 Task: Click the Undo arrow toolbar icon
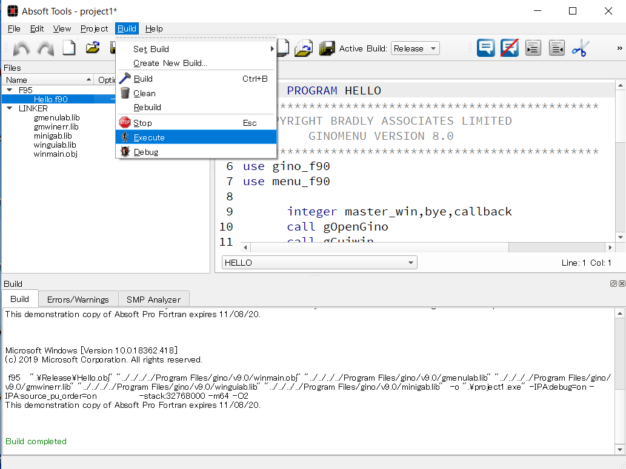coord(22,48)
